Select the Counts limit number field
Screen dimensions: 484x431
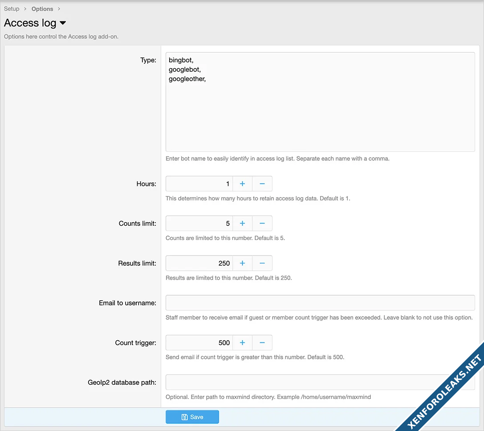point(199,224)
